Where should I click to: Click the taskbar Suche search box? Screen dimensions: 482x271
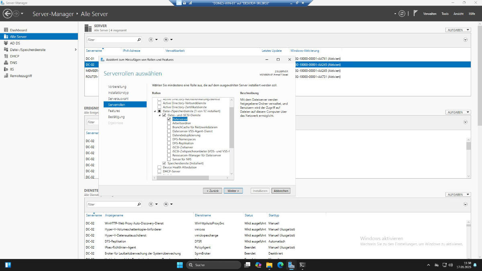pyautogui.click(x=214, y=265)
